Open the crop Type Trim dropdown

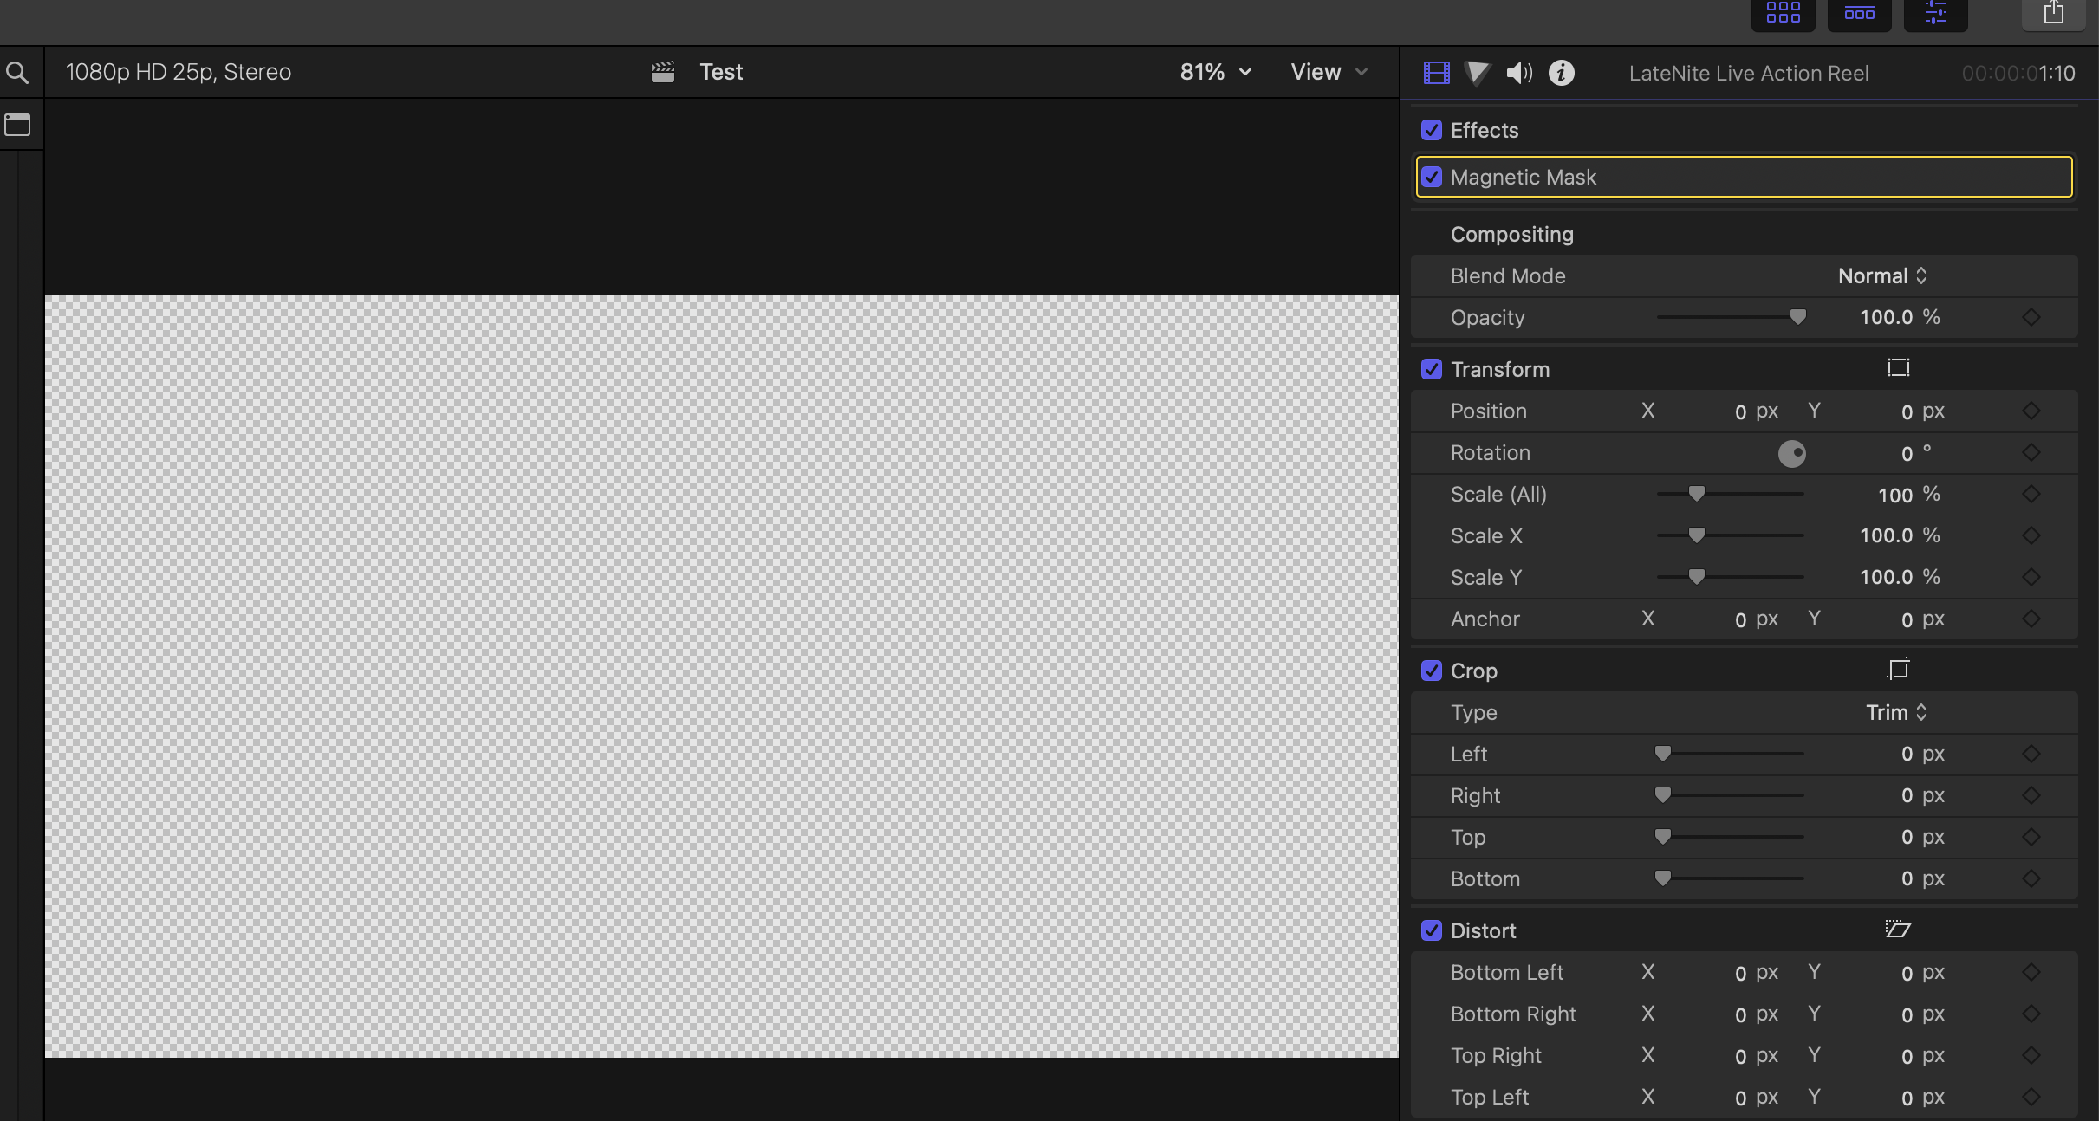click(1896, 712)
